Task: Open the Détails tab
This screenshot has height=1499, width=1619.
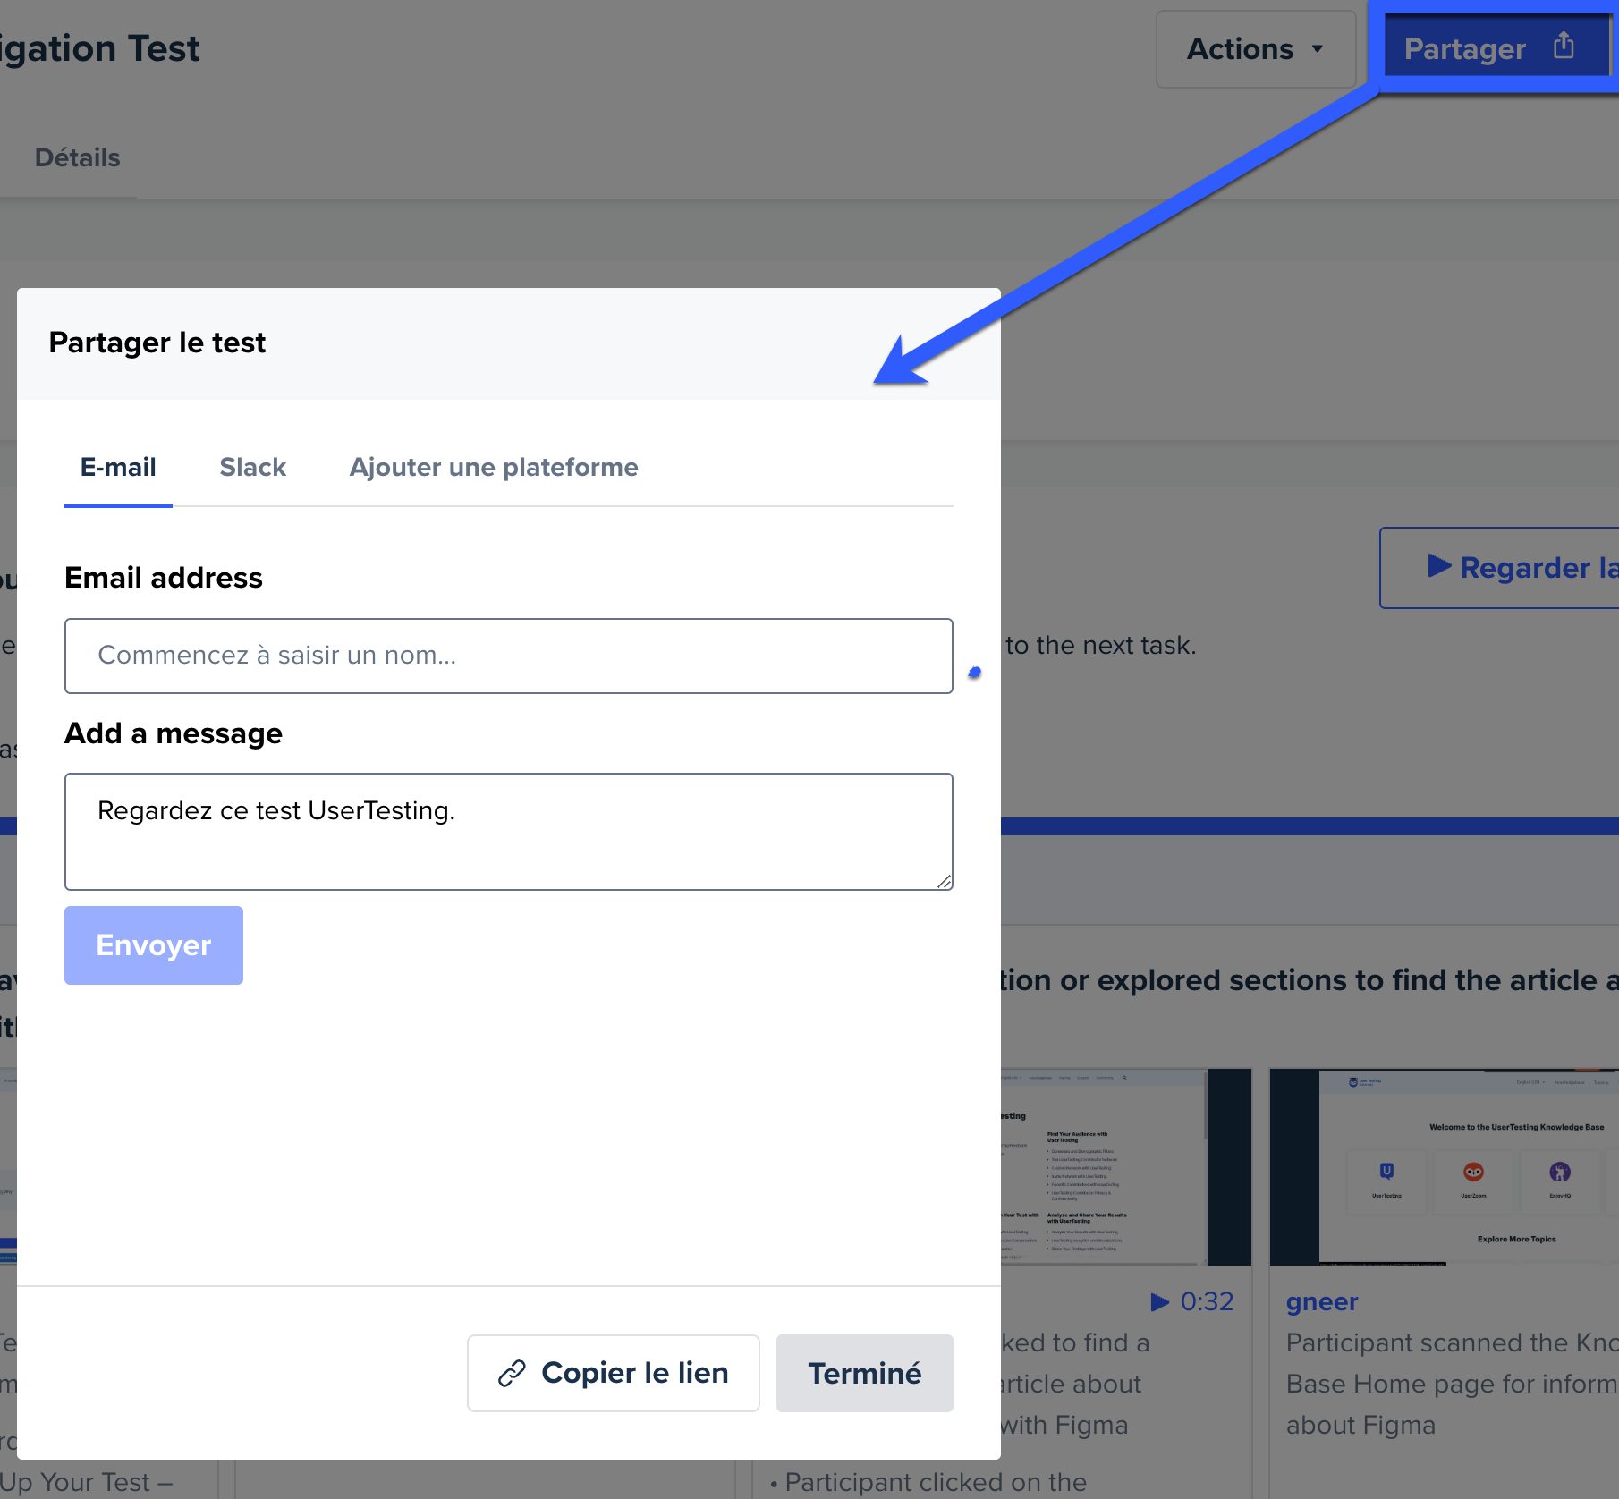Action: point(77,157)
